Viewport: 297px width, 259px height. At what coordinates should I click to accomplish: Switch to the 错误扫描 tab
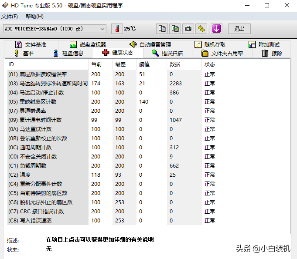[x=167, y=53]
